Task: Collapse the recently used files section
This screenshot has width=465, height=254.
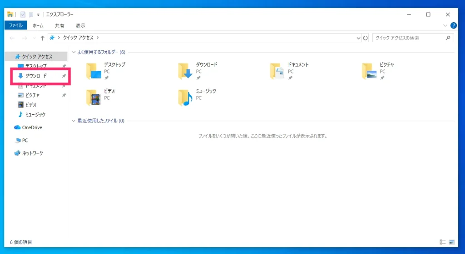Action: click(x=74, y=121)
